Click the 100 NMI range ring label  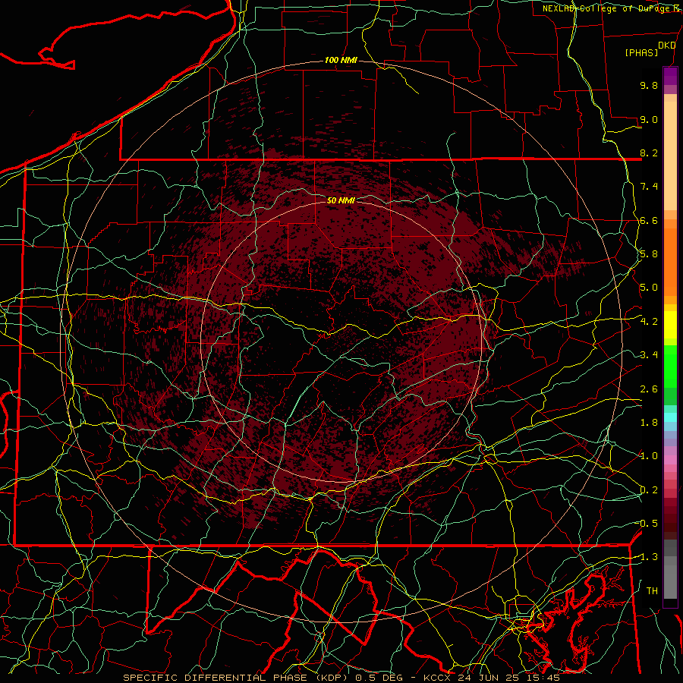[341, 60]
